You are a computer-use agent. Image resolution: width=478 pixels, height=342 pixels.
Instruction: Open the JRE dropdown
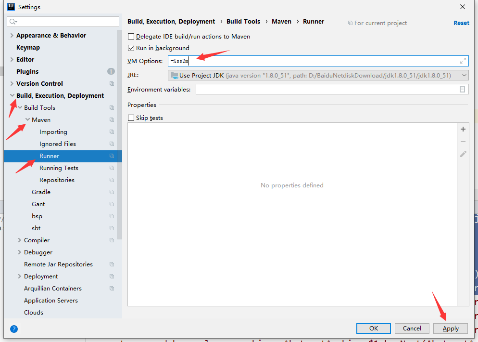tap(463, 75)
